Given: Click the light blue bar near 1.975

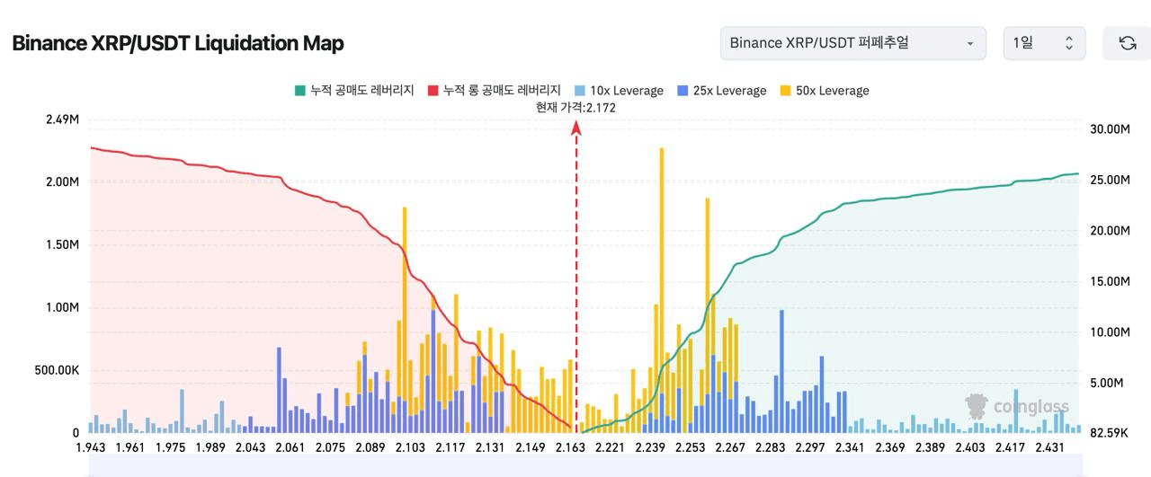Looking at the screenshot, I should click(182, 411).
